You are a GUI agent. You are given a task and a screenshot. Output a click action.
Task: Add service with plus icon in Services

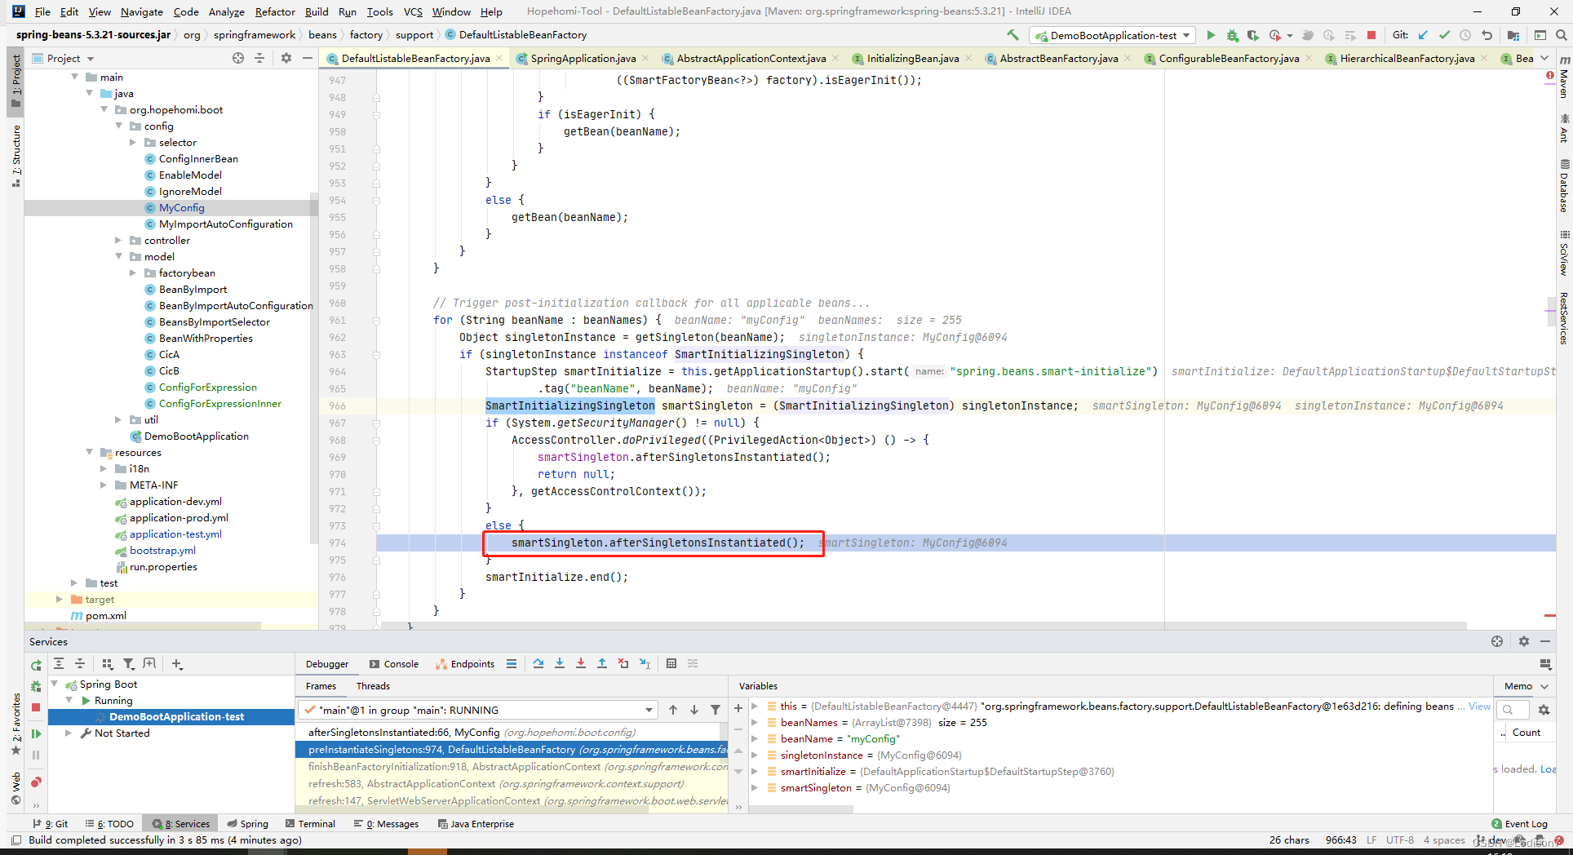pos(177,663)
